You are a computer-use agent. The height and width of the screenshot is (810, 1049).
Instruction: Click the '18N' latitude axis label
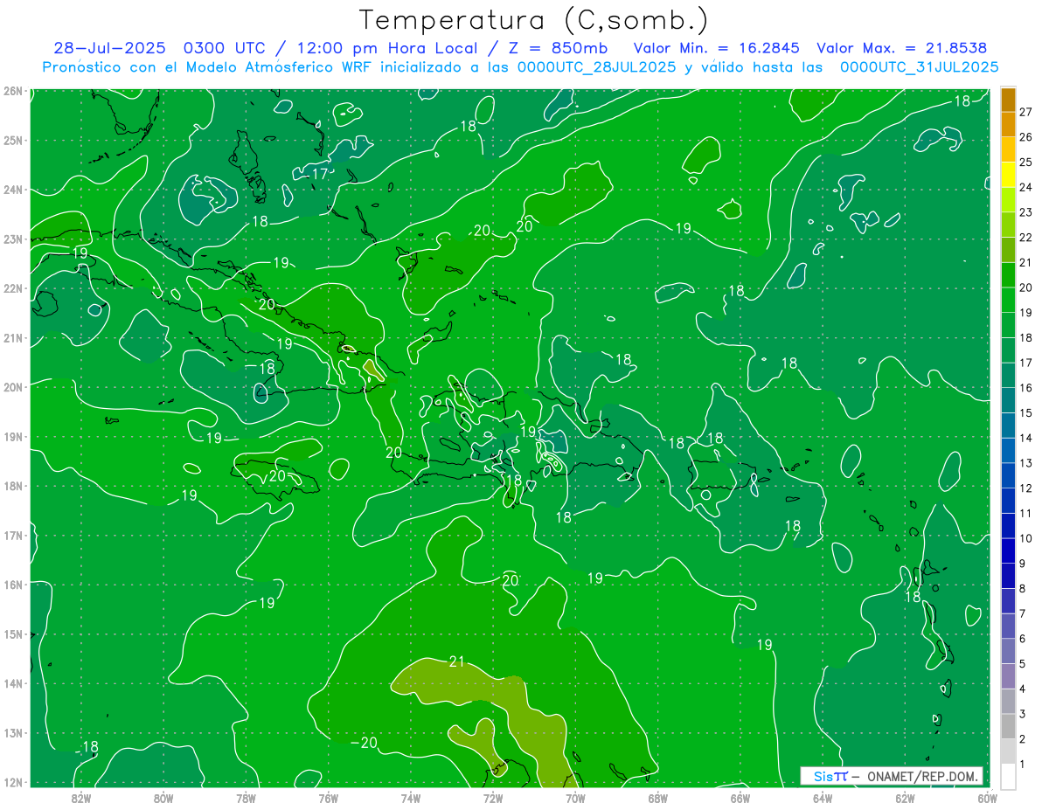(x=13, y=486)
